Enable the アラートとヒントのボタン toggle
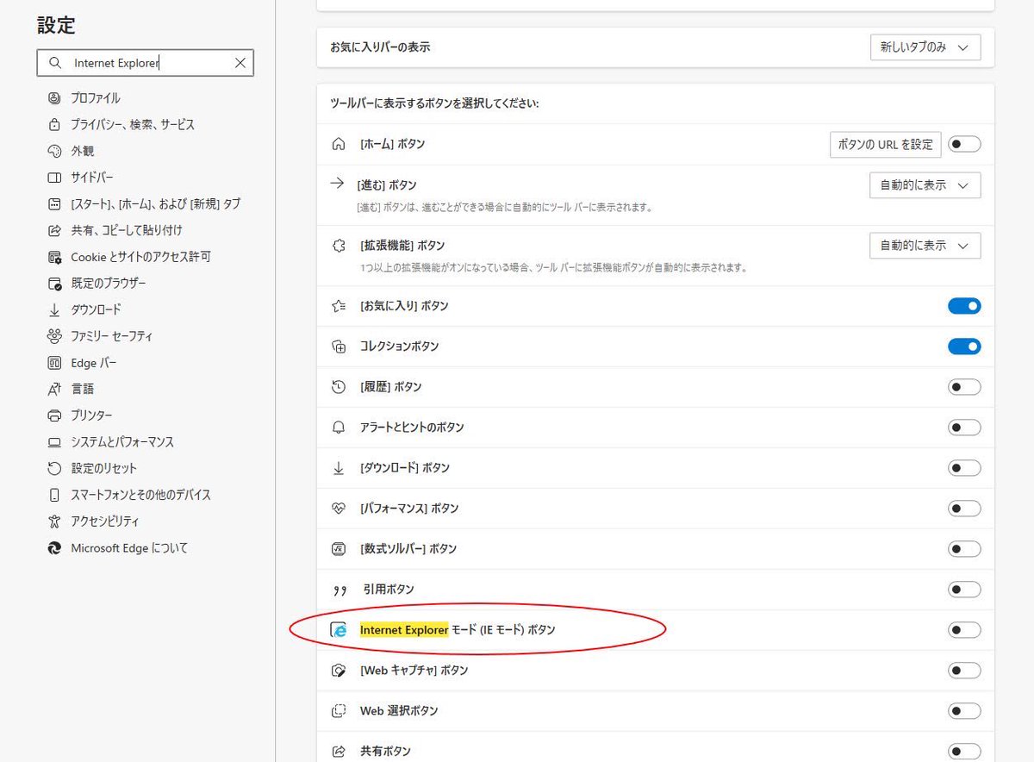 pyautogui.click(x=964, y=428)
